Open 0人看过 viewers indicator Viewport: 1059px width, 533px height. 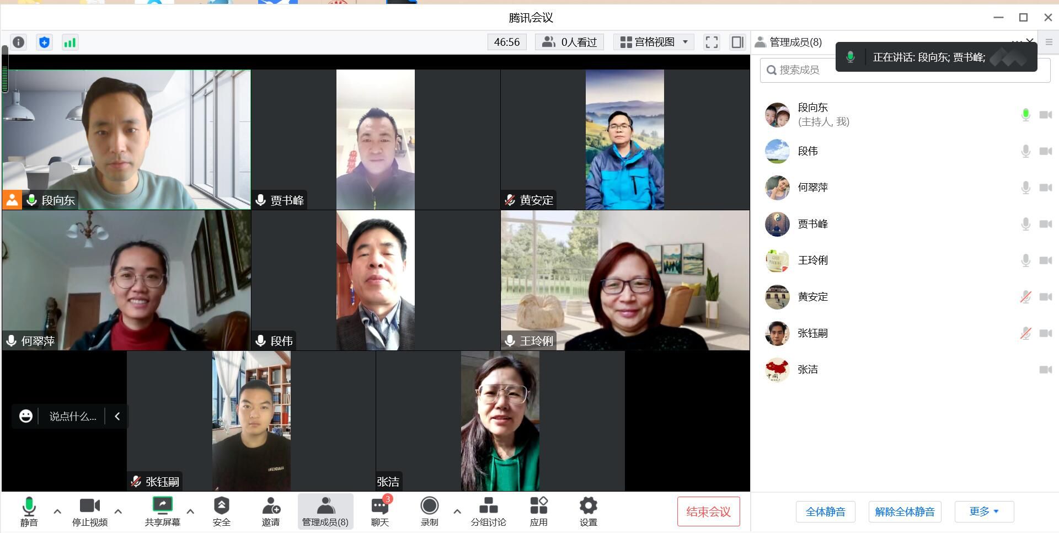(x=569, y=42)
